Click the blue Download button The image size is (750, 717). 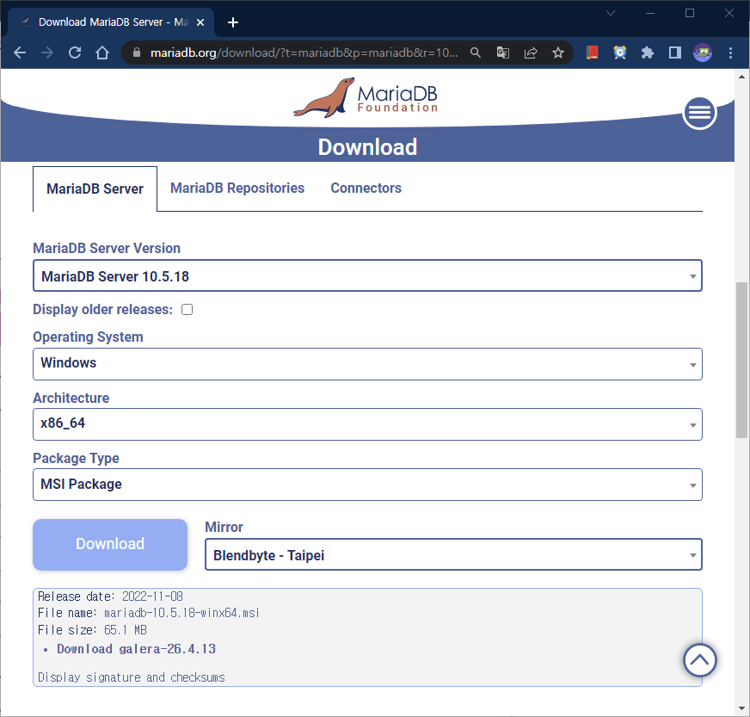pos(110,545)
